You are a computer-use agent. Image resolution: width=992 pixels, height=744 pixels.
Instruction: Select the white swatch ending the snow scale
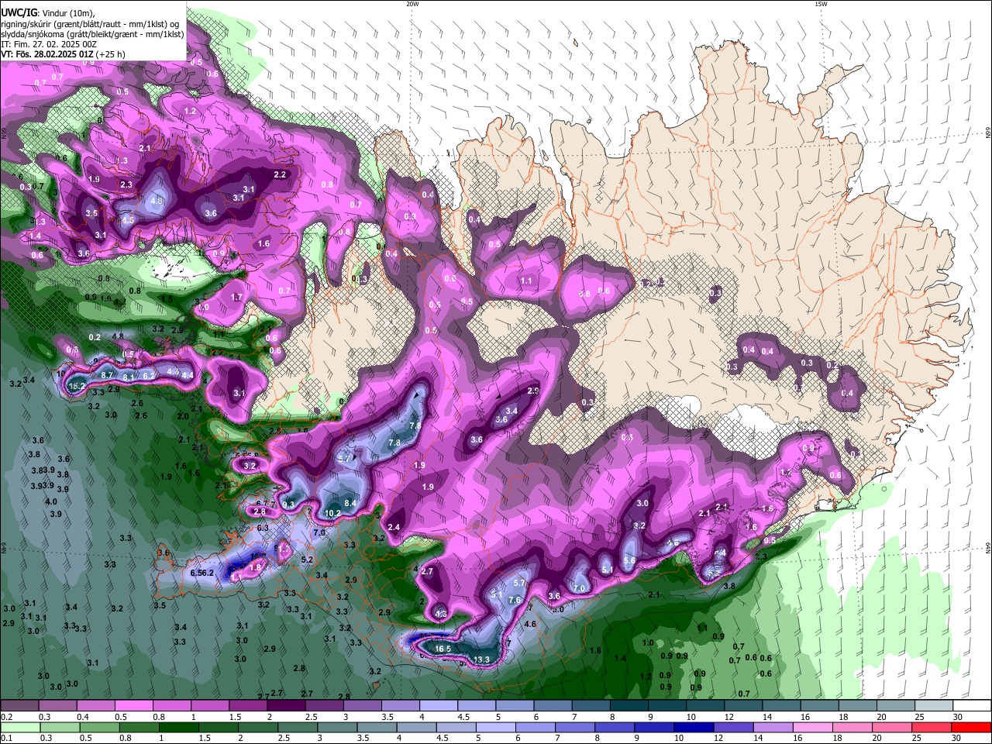tap(972, 706)
